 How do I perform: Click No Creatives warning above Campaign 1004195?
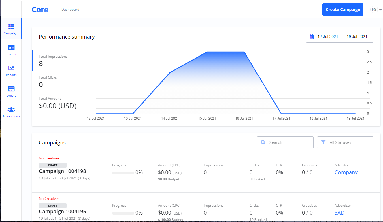pos(49,199)
